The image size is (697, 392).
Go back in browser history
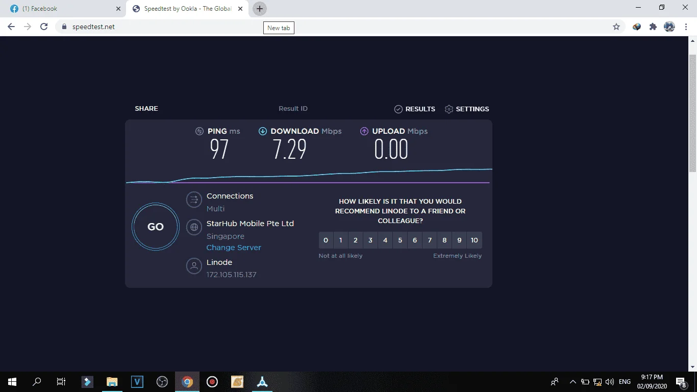point(11,27)
